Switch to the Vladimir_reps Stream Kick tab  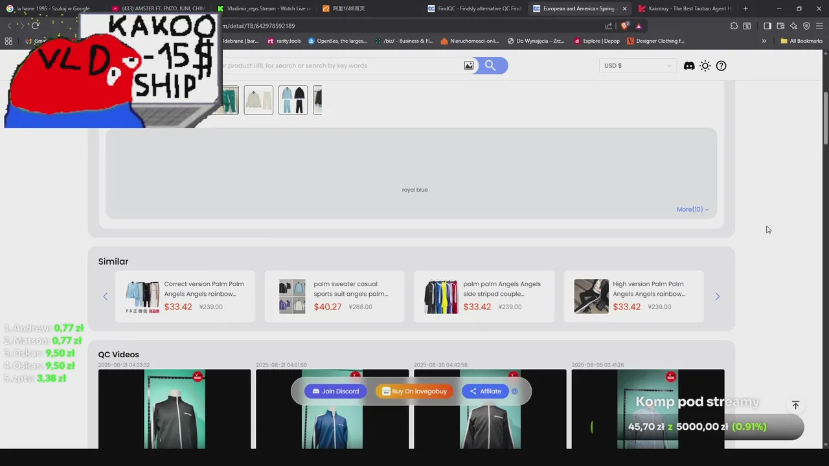264,8
